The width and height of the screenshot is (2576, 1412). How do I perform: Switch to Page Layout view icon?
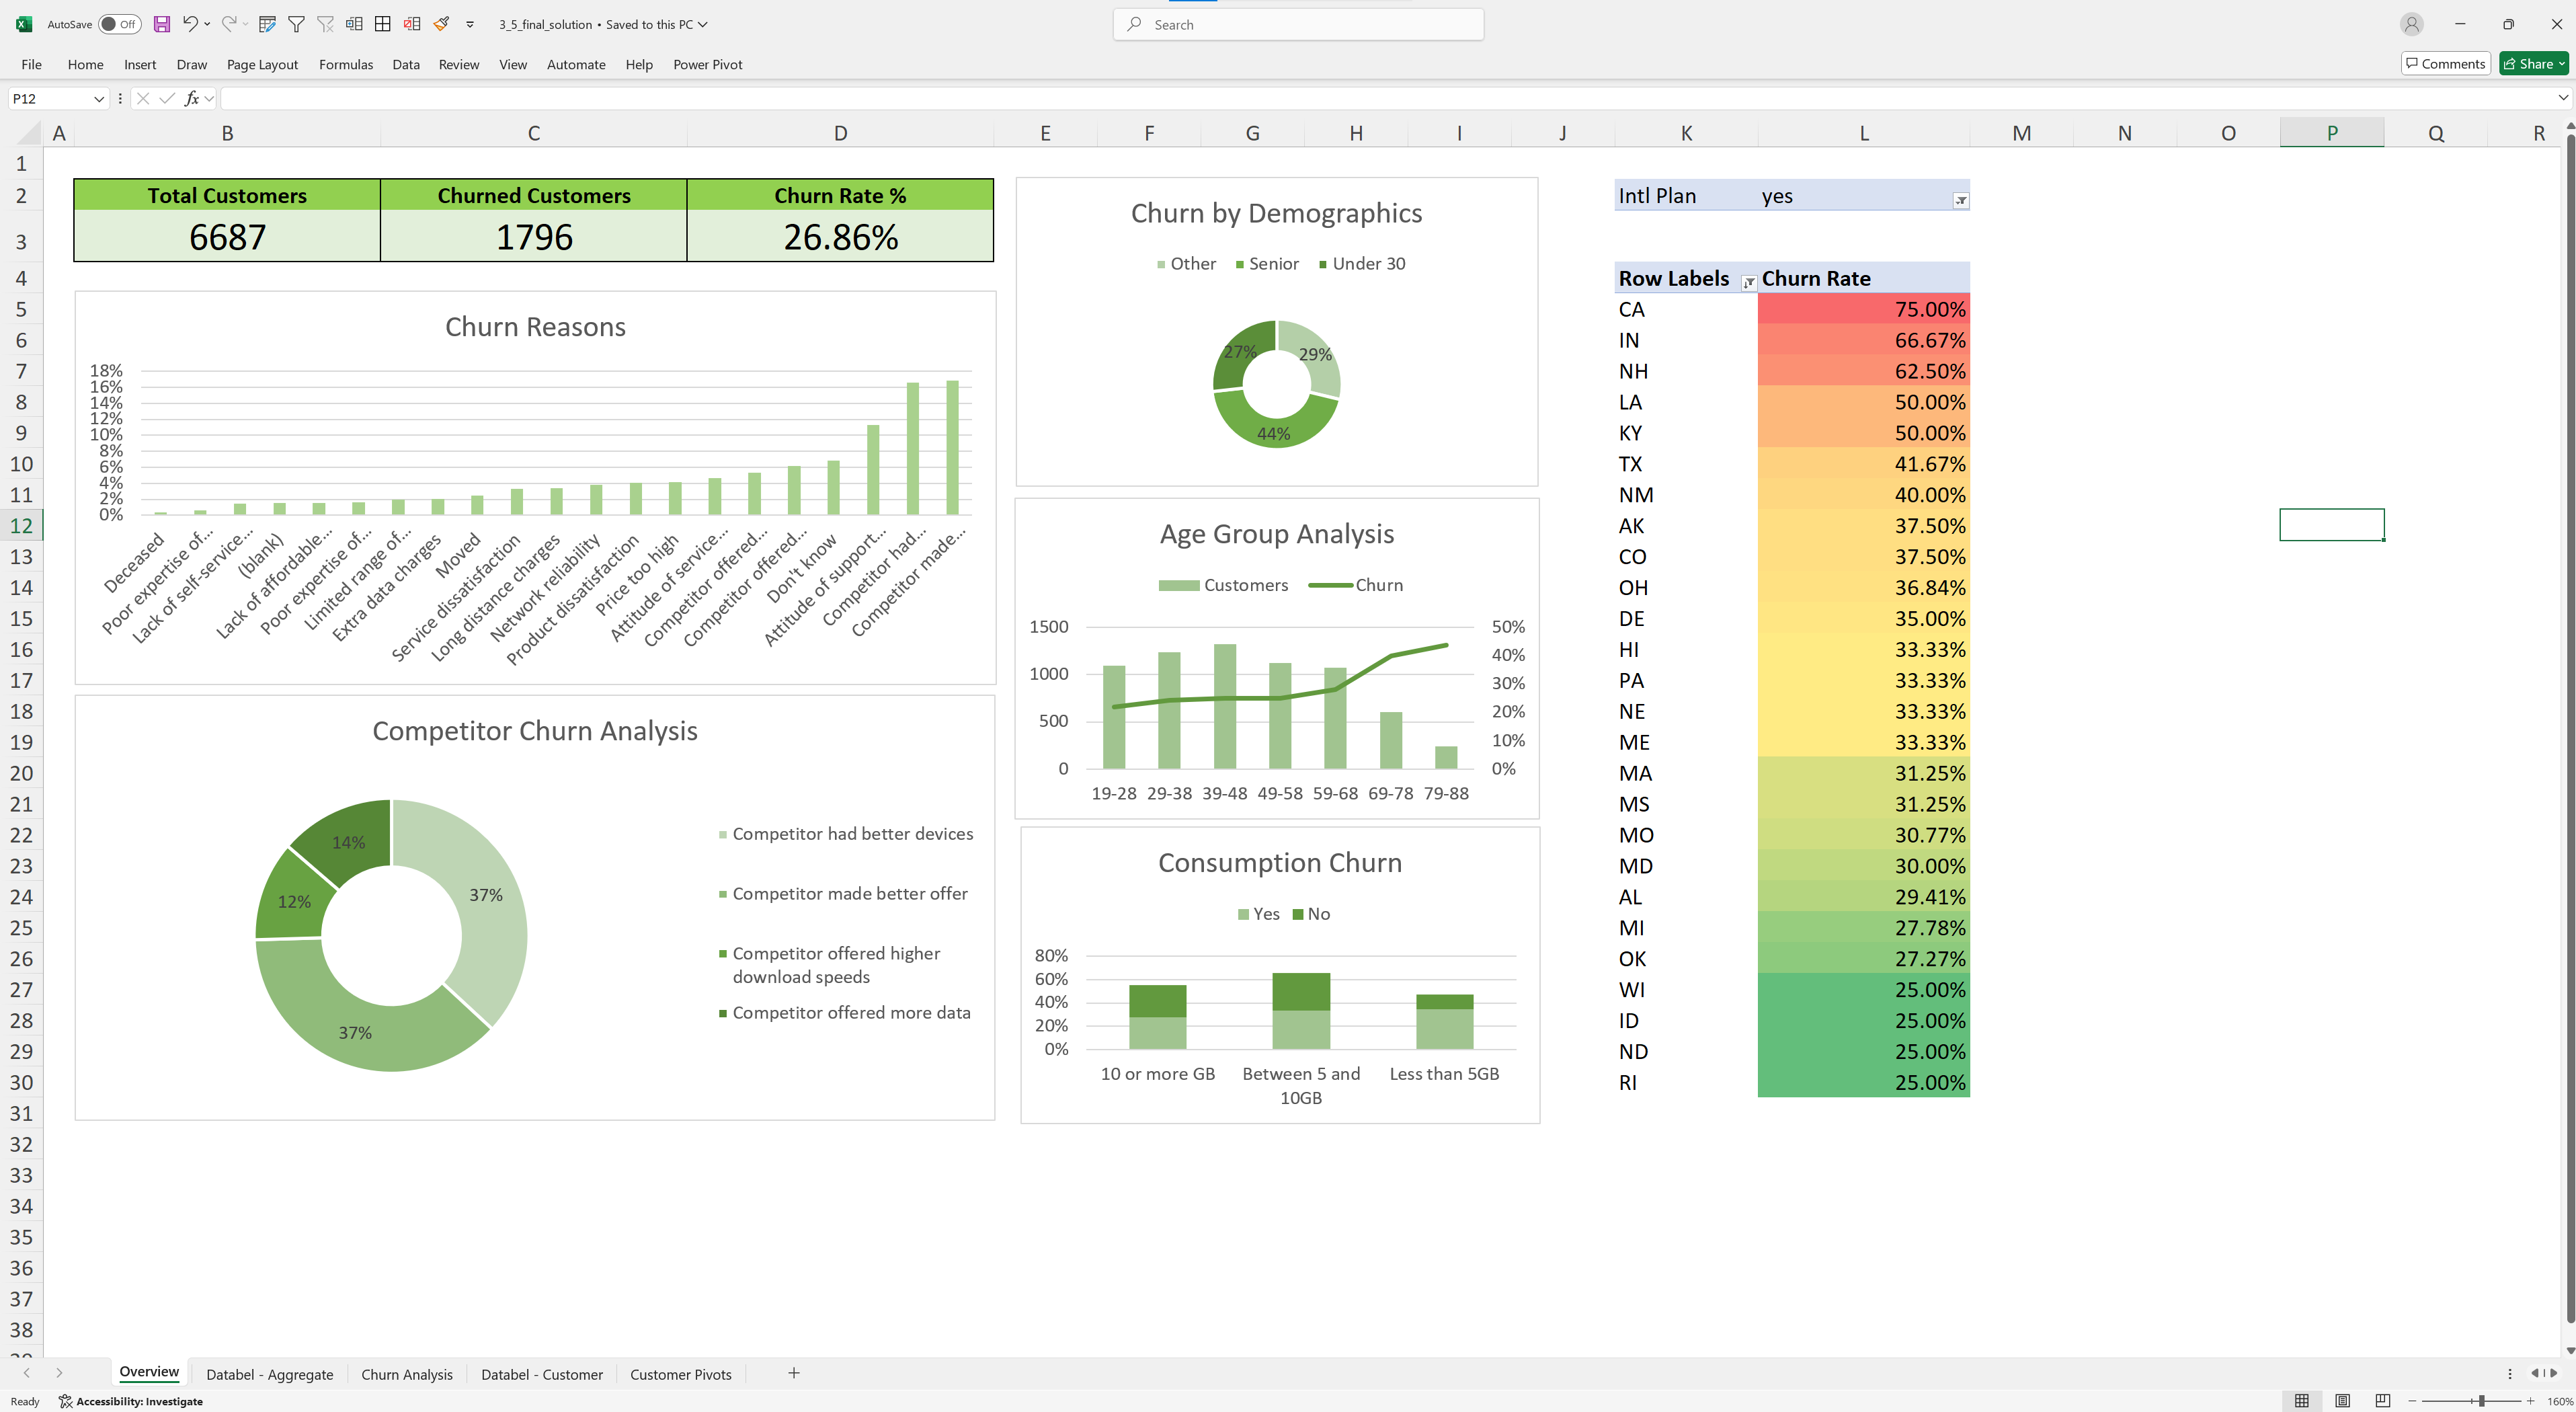click(x=2342, y=1401)
